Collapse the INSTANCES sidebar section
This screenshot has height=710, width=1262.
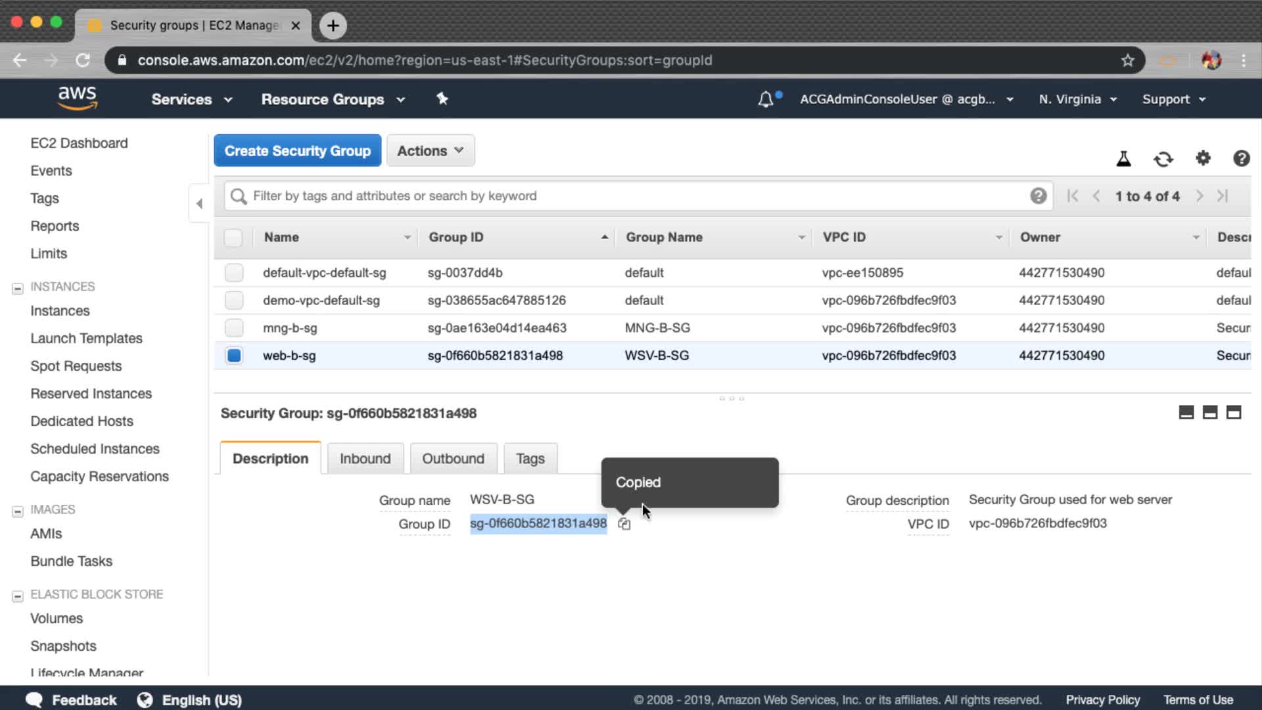point(18,288)
